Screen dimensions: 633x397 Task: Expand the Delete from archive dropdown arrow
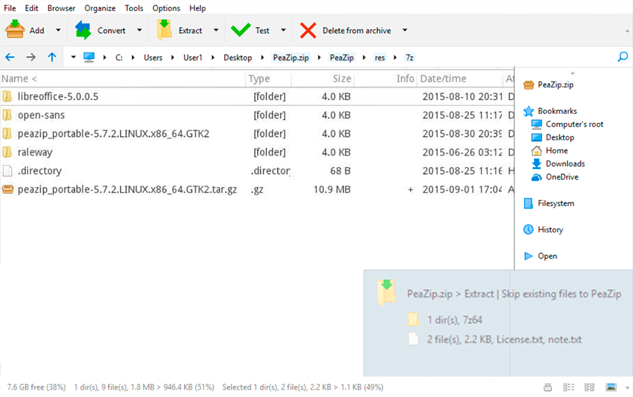tap(405, 30)
